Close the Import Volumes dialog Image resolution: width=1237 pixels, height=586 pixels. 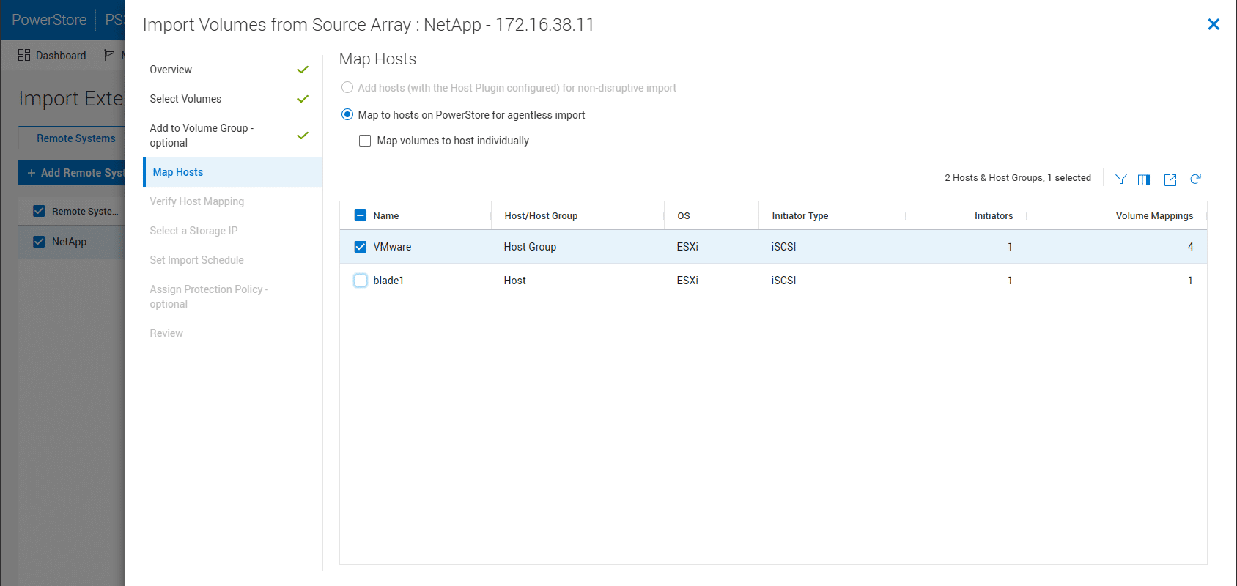[x=1214, y=24]
